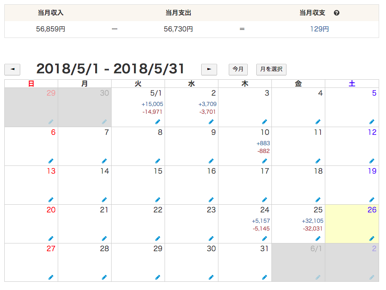
Task: Click the pencil icon on May 3
Action: 265,122
